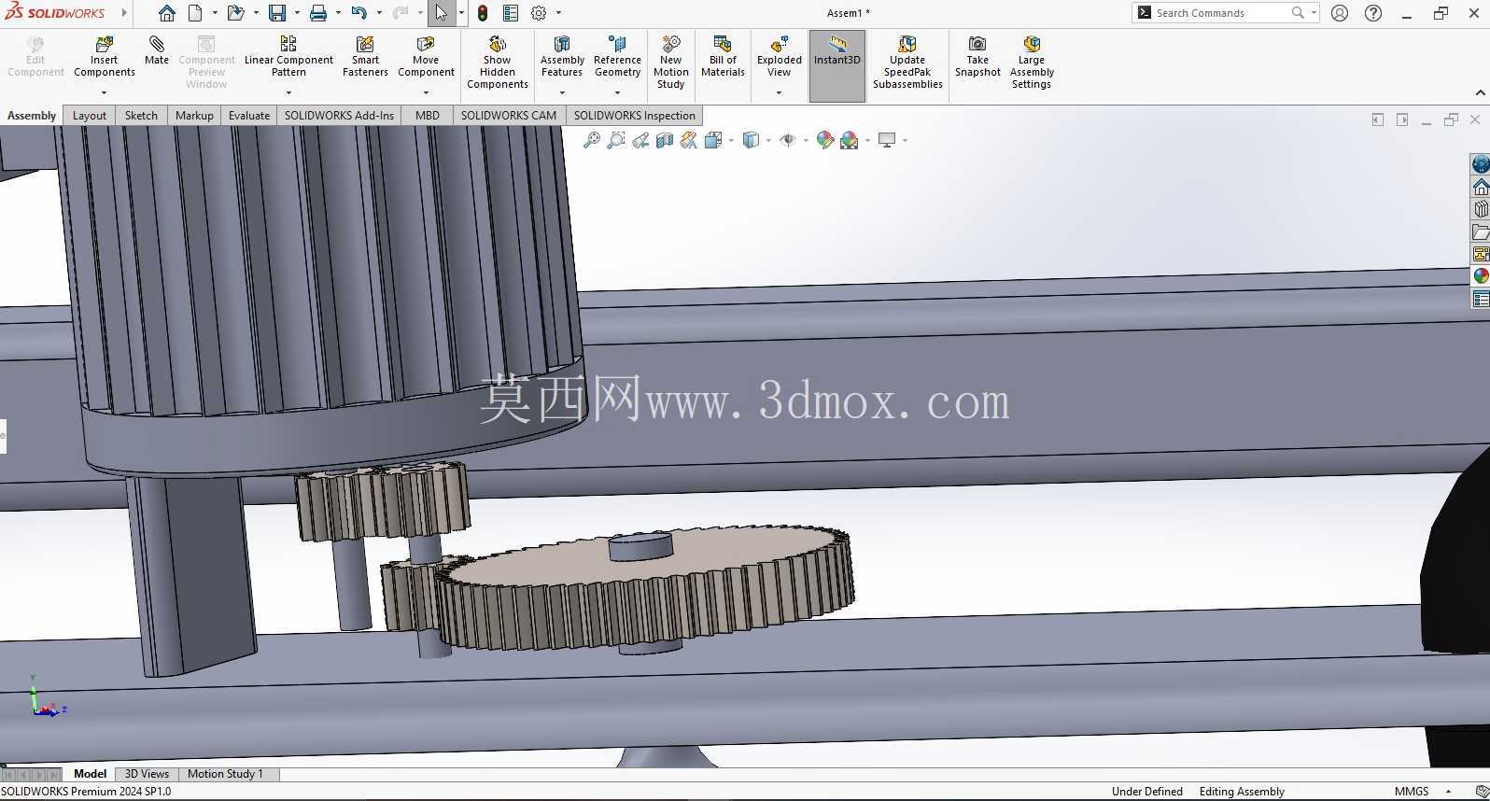The height and width of the screenshot is (801, 1490).
Task: Click Show Hidden Components
Action: point(498,63)
